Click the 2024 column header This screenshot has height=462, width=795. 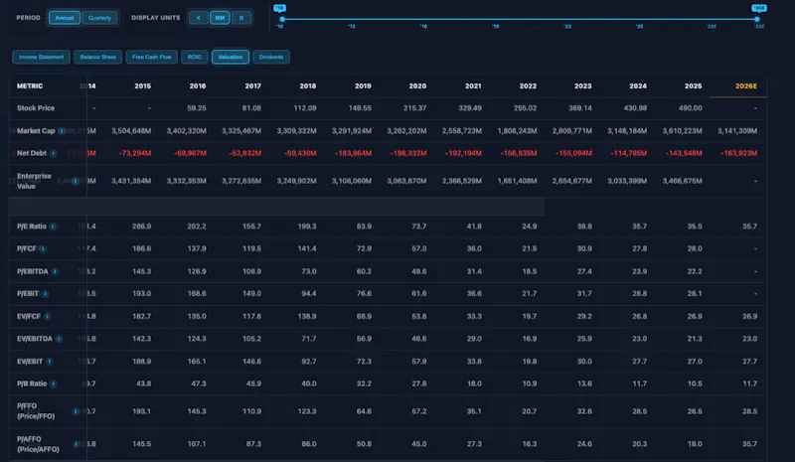638,86
